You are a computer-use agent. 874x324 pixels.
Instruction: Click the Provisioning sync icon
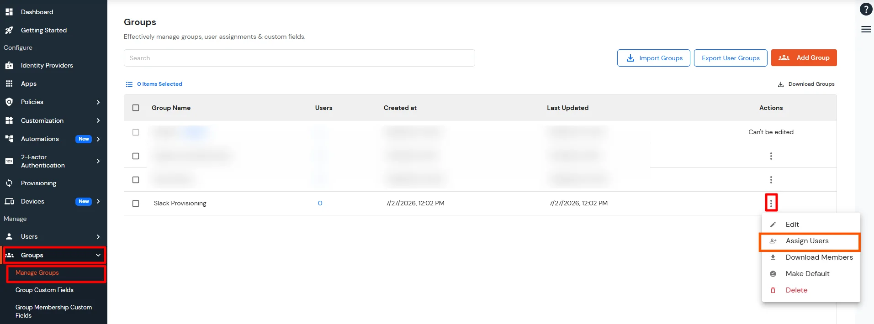(x=9, y=183)
